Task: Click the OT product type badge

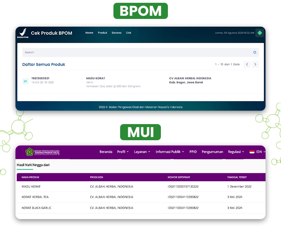Action: pyautogui.click(x=25, y=81)
